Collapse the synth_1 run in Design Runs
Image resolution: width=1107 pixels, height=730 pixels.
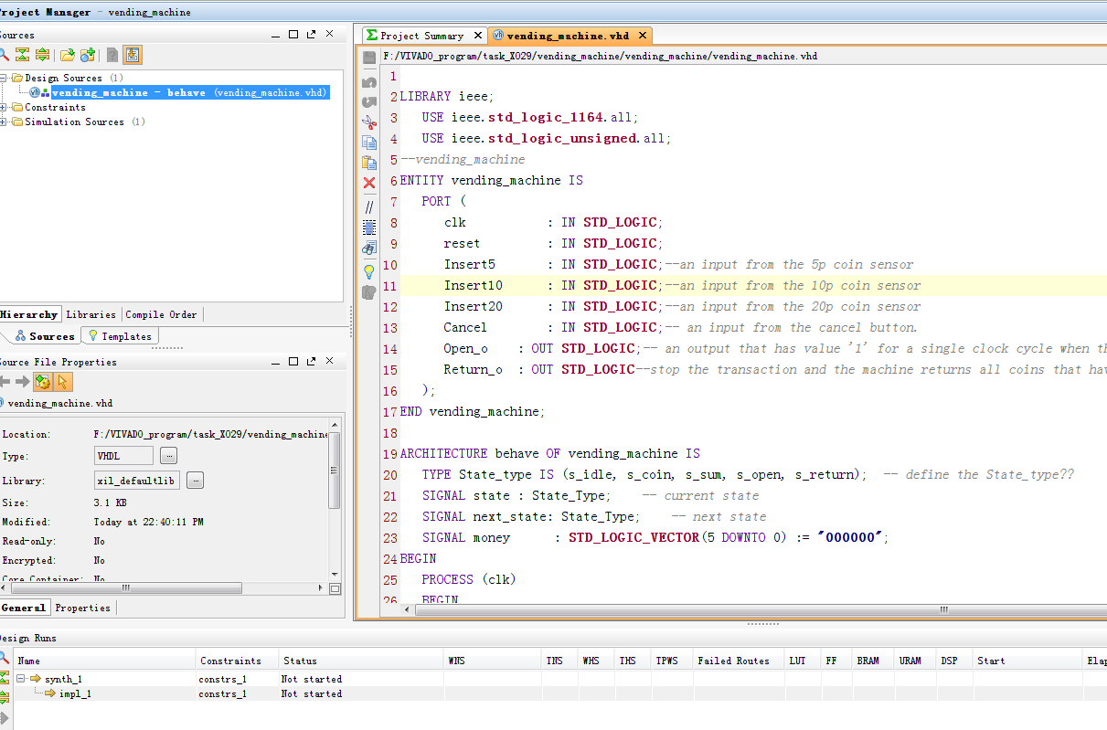21,679
